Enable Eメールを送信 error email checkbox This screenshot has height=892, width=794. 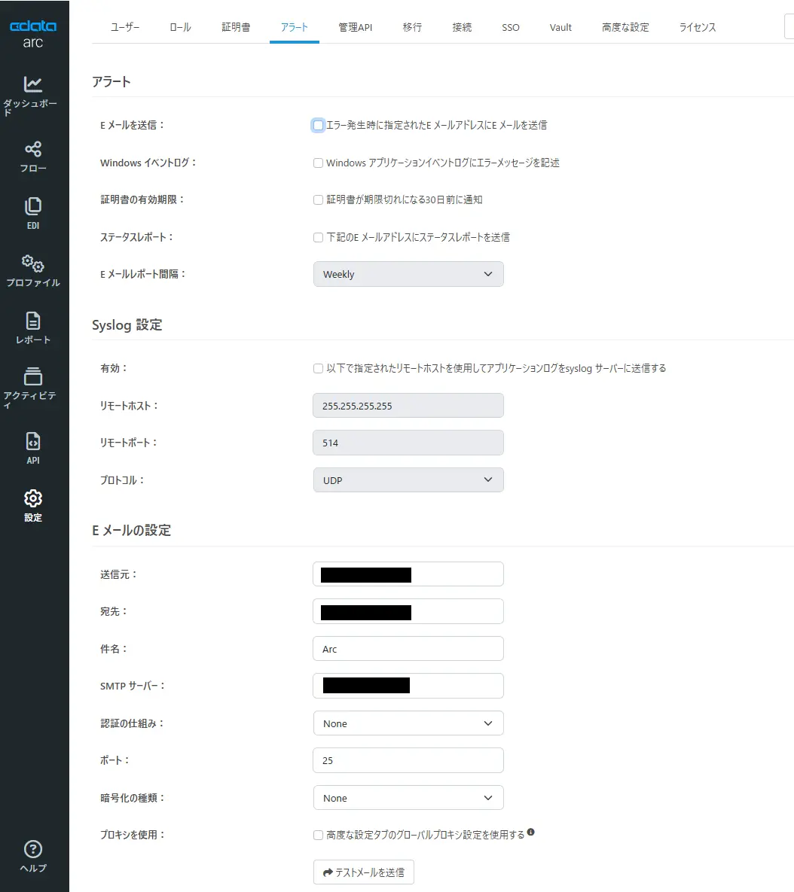[x=318, y=125]
